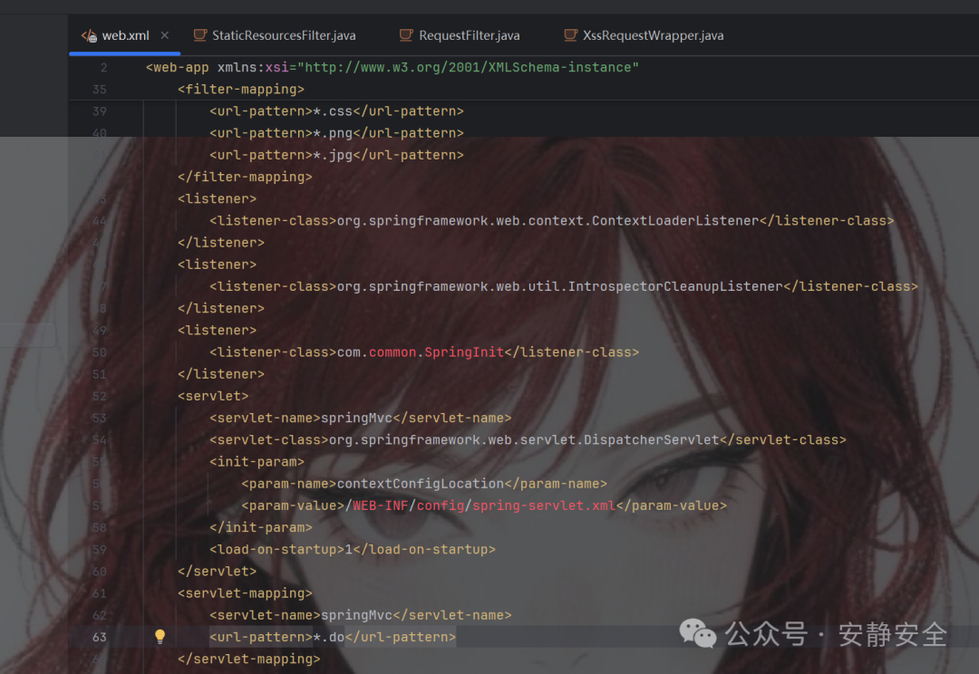
Task: Click the XML file icon on the web.xml tab
Action: [x=90, y=35]
